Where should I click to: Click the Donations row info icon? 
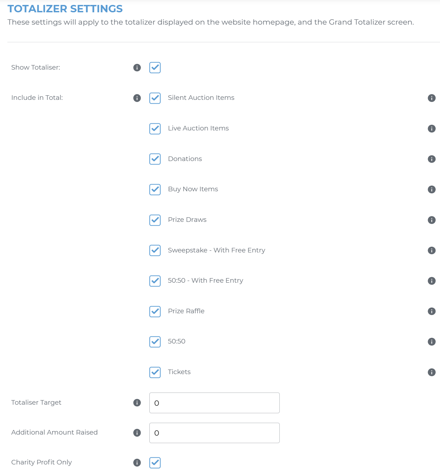tap(432, 159)
